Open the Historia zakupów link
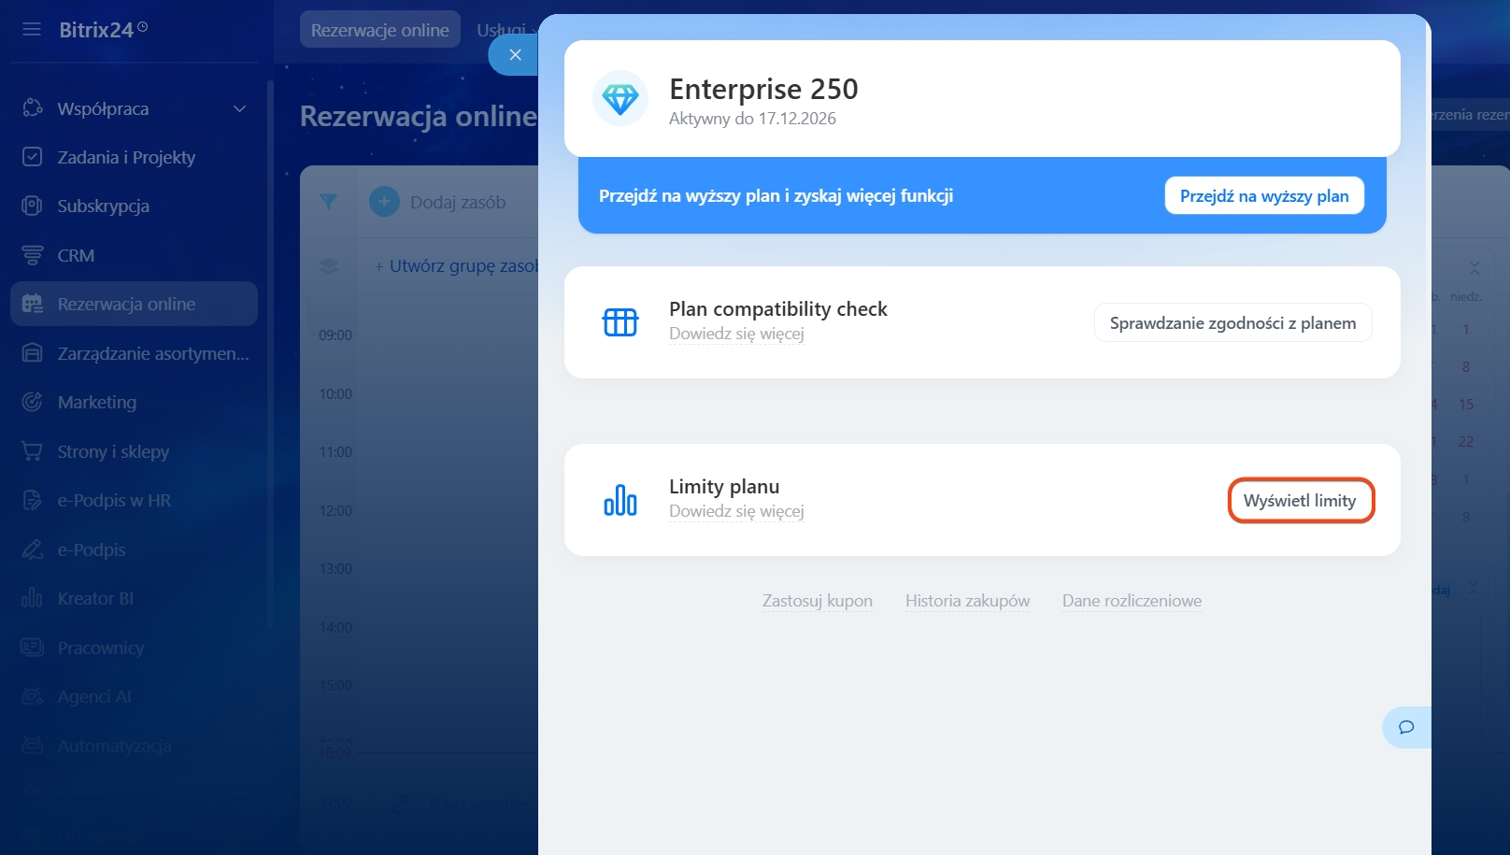 967,601
